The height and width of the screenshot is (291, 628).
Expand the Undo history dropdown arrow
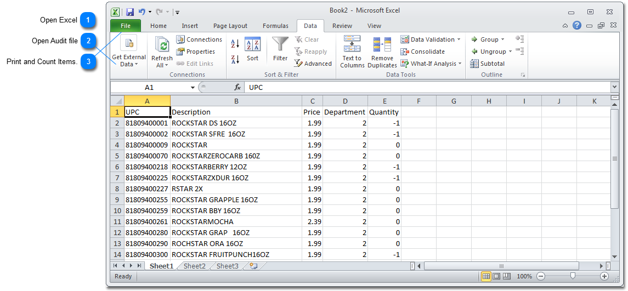(150, 12)
